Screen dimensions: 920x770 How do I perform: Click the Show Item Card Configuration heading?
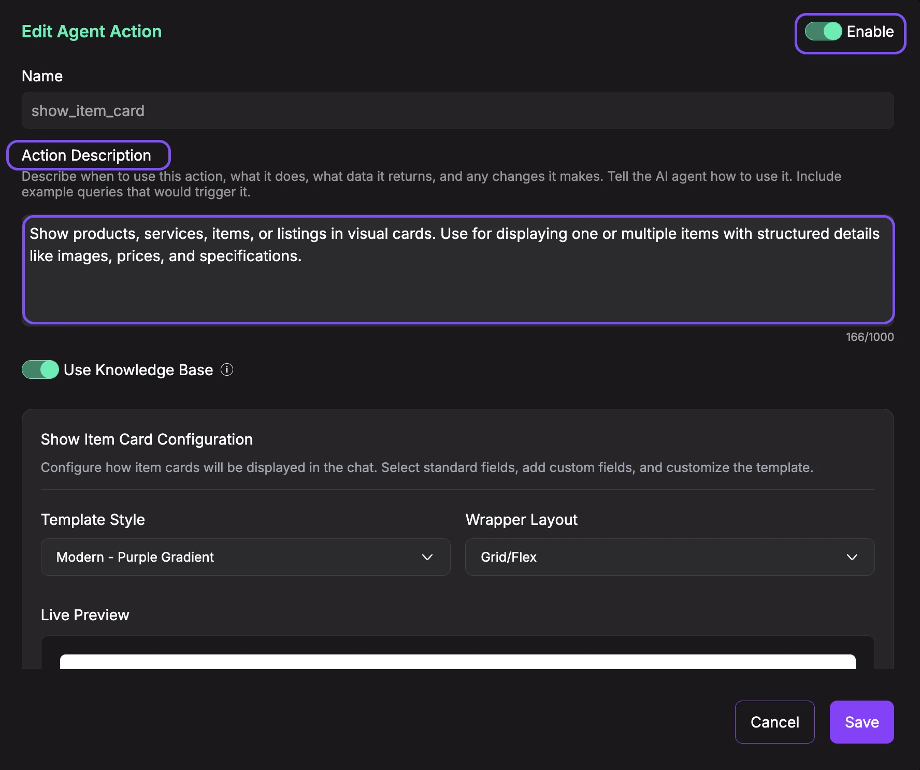(x=147, y=439)
